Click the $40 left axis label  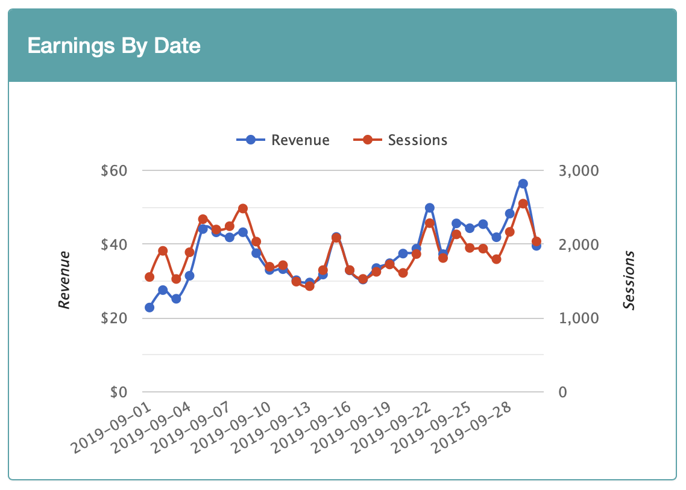click(114, 244)
